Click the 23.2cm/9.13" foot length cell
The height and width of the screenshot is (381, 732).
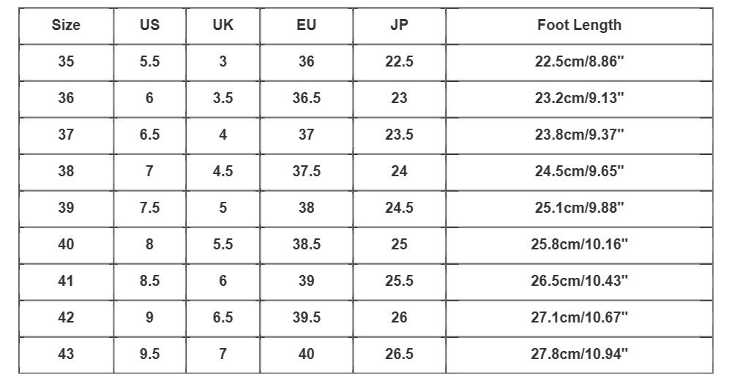(x=579, y=99)
